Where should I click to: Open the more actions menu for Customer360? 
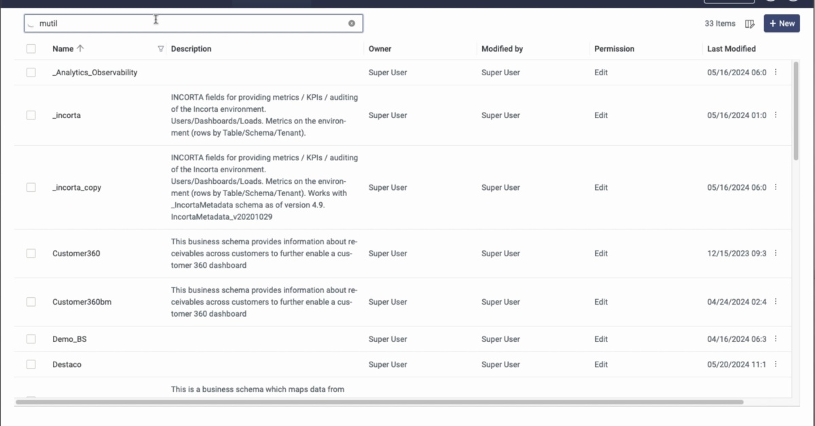point(776,253)
